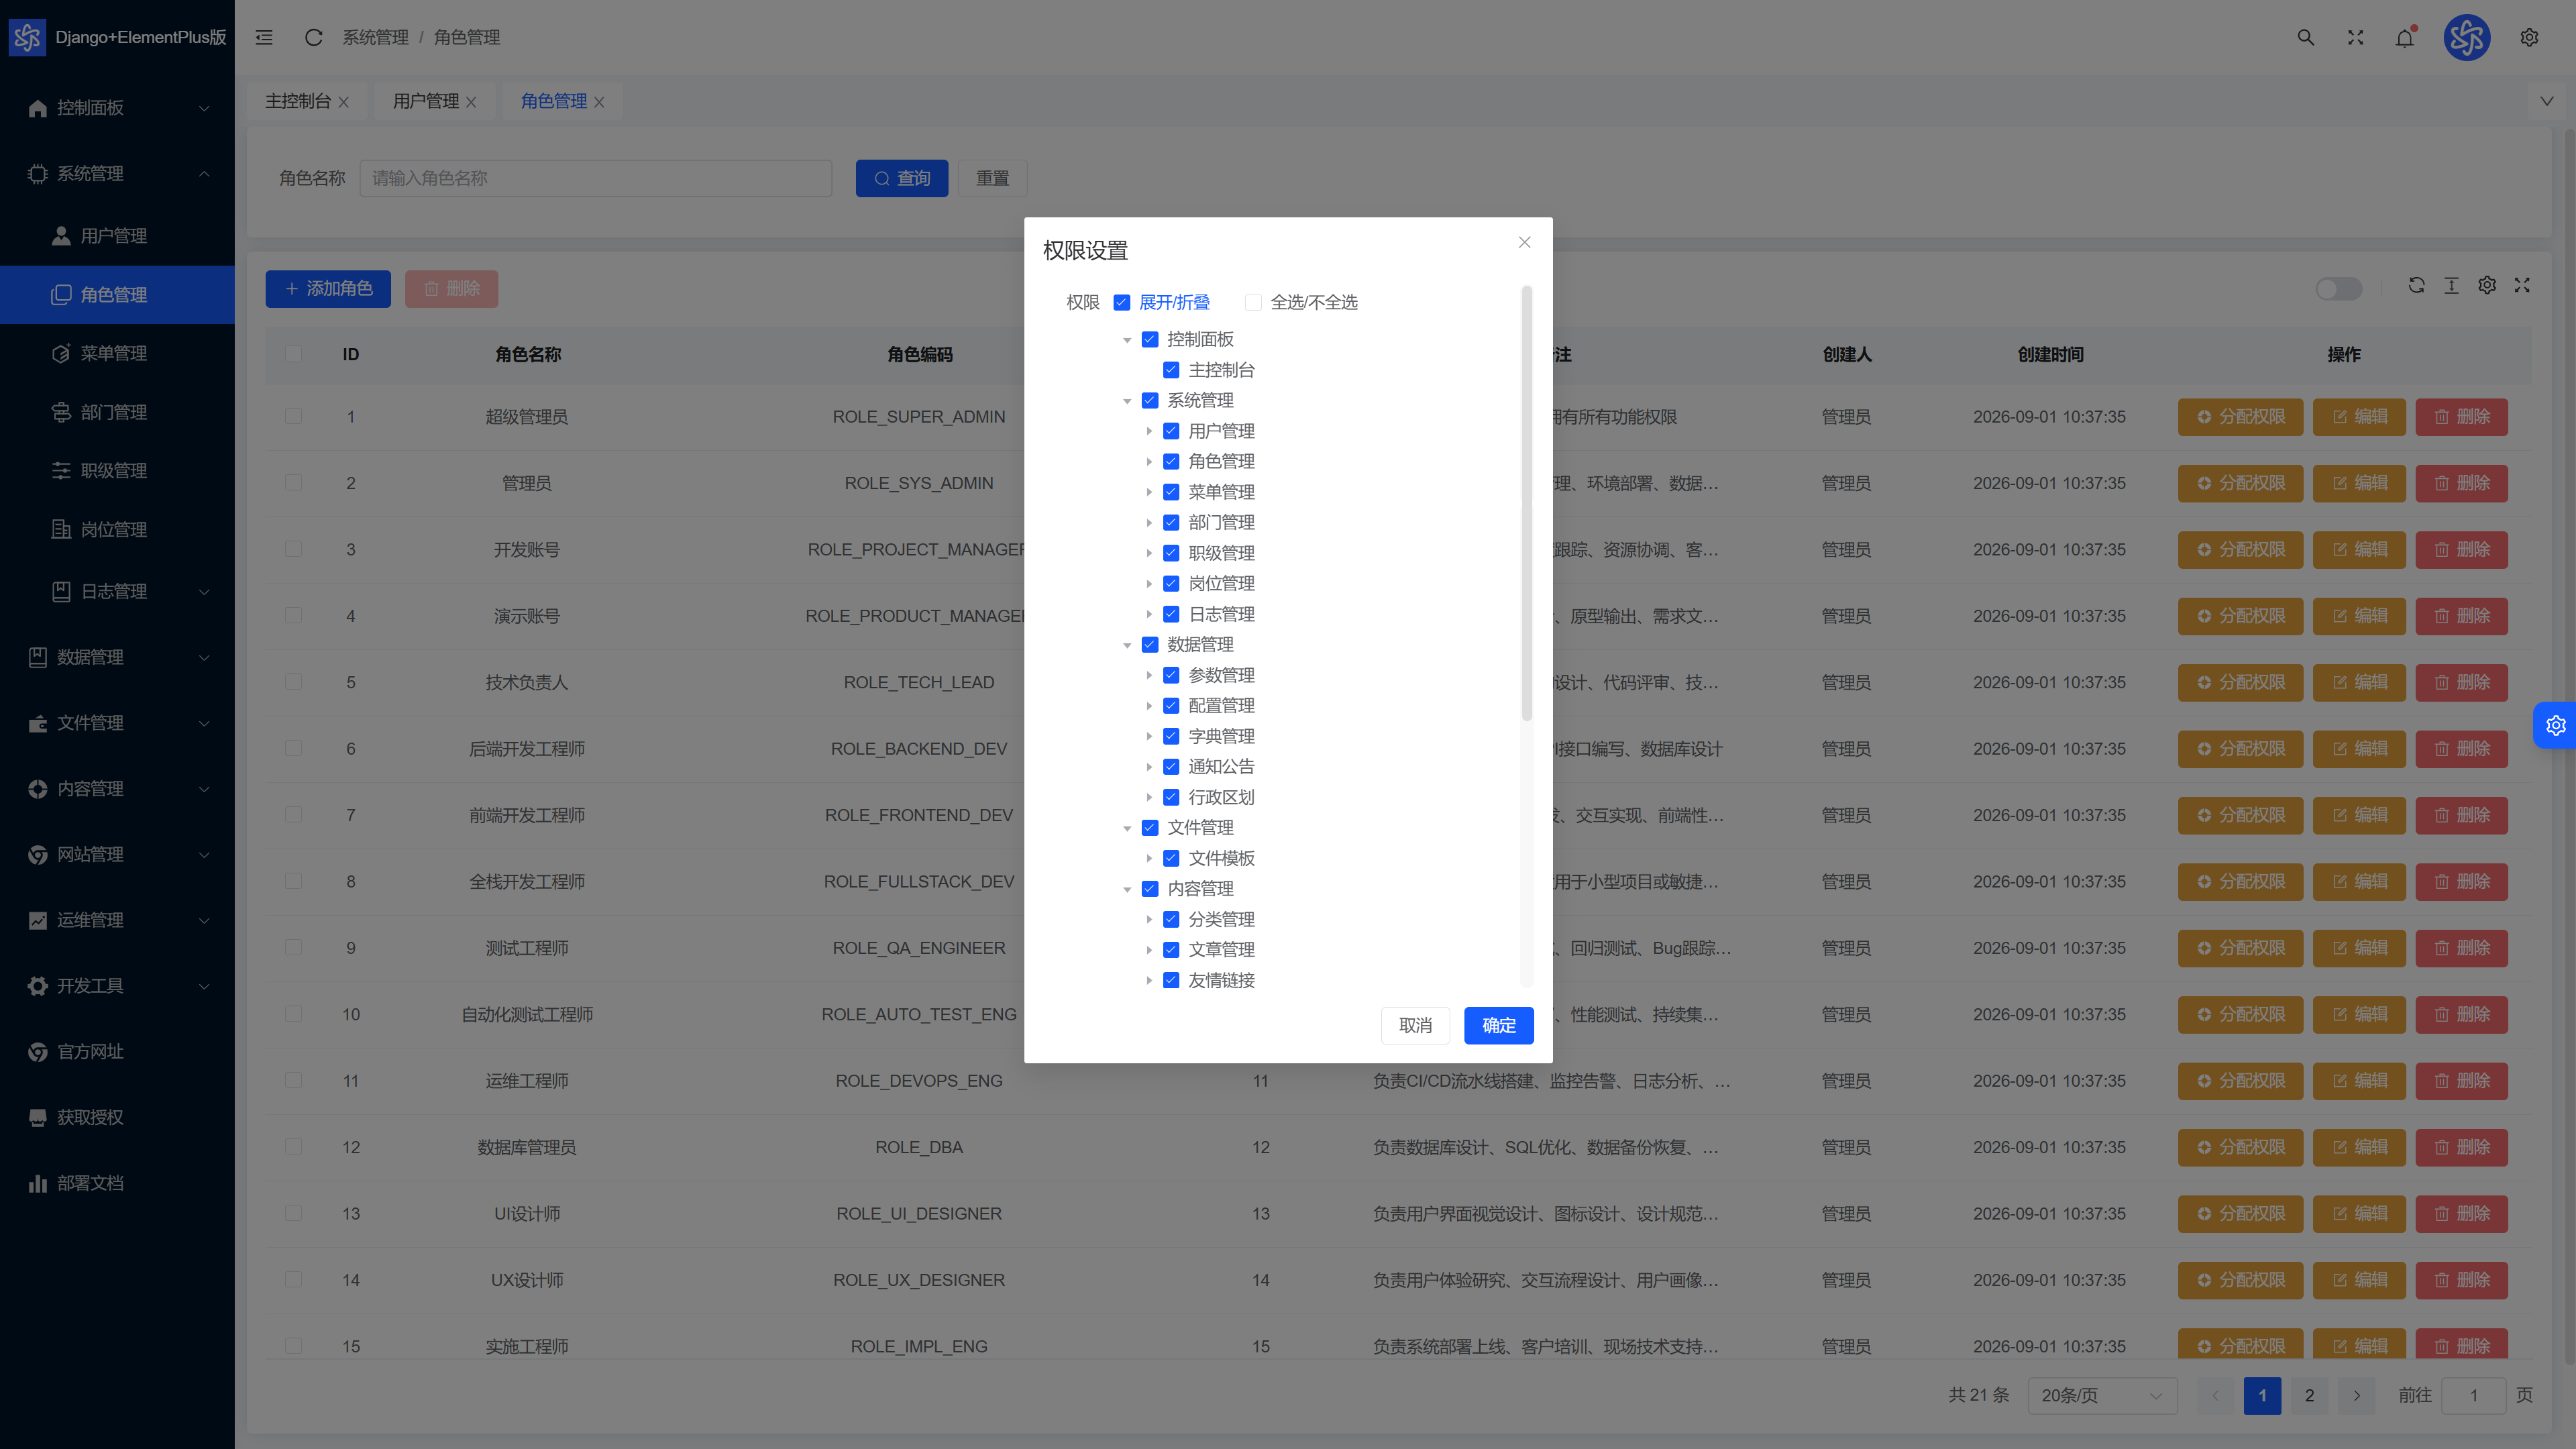This screenshot has width=2576, height=1449.
Task: Click the page refresh icon beside breadcrumb
Action: click(x=313, y=37)
